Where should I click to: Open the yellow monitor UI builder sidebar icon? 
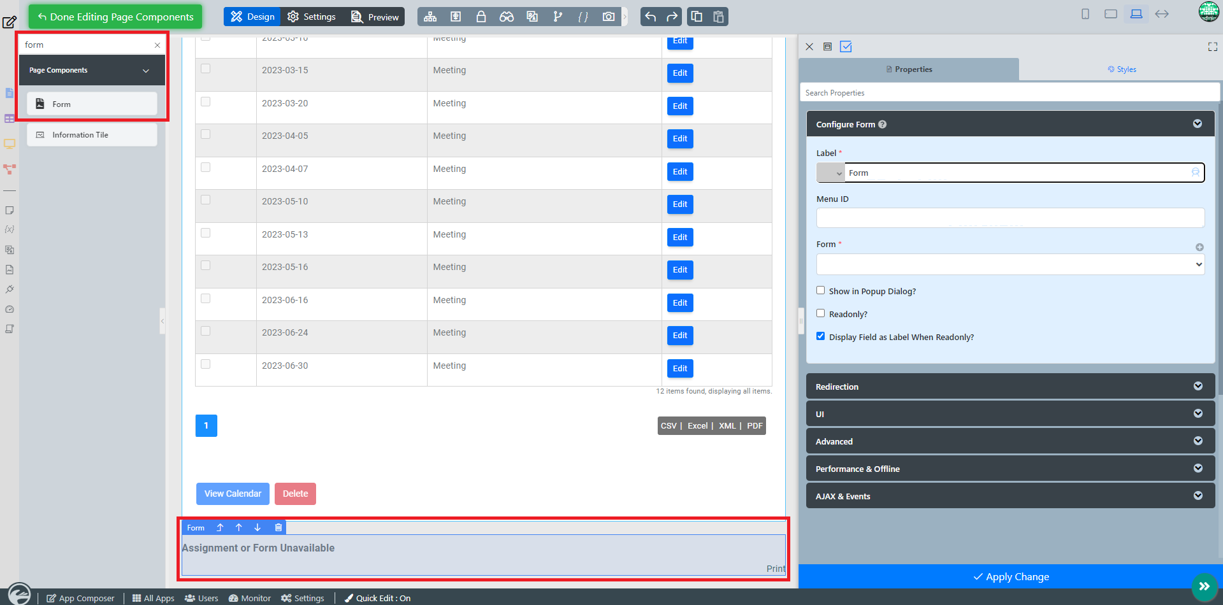[9, 144]
